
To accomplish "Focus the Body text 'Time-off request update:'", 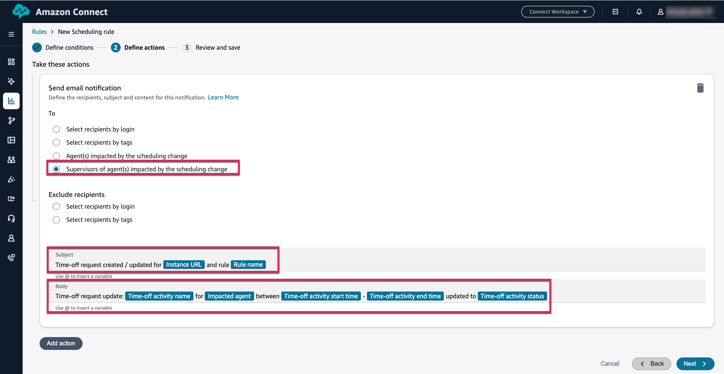I will point(89,296).
